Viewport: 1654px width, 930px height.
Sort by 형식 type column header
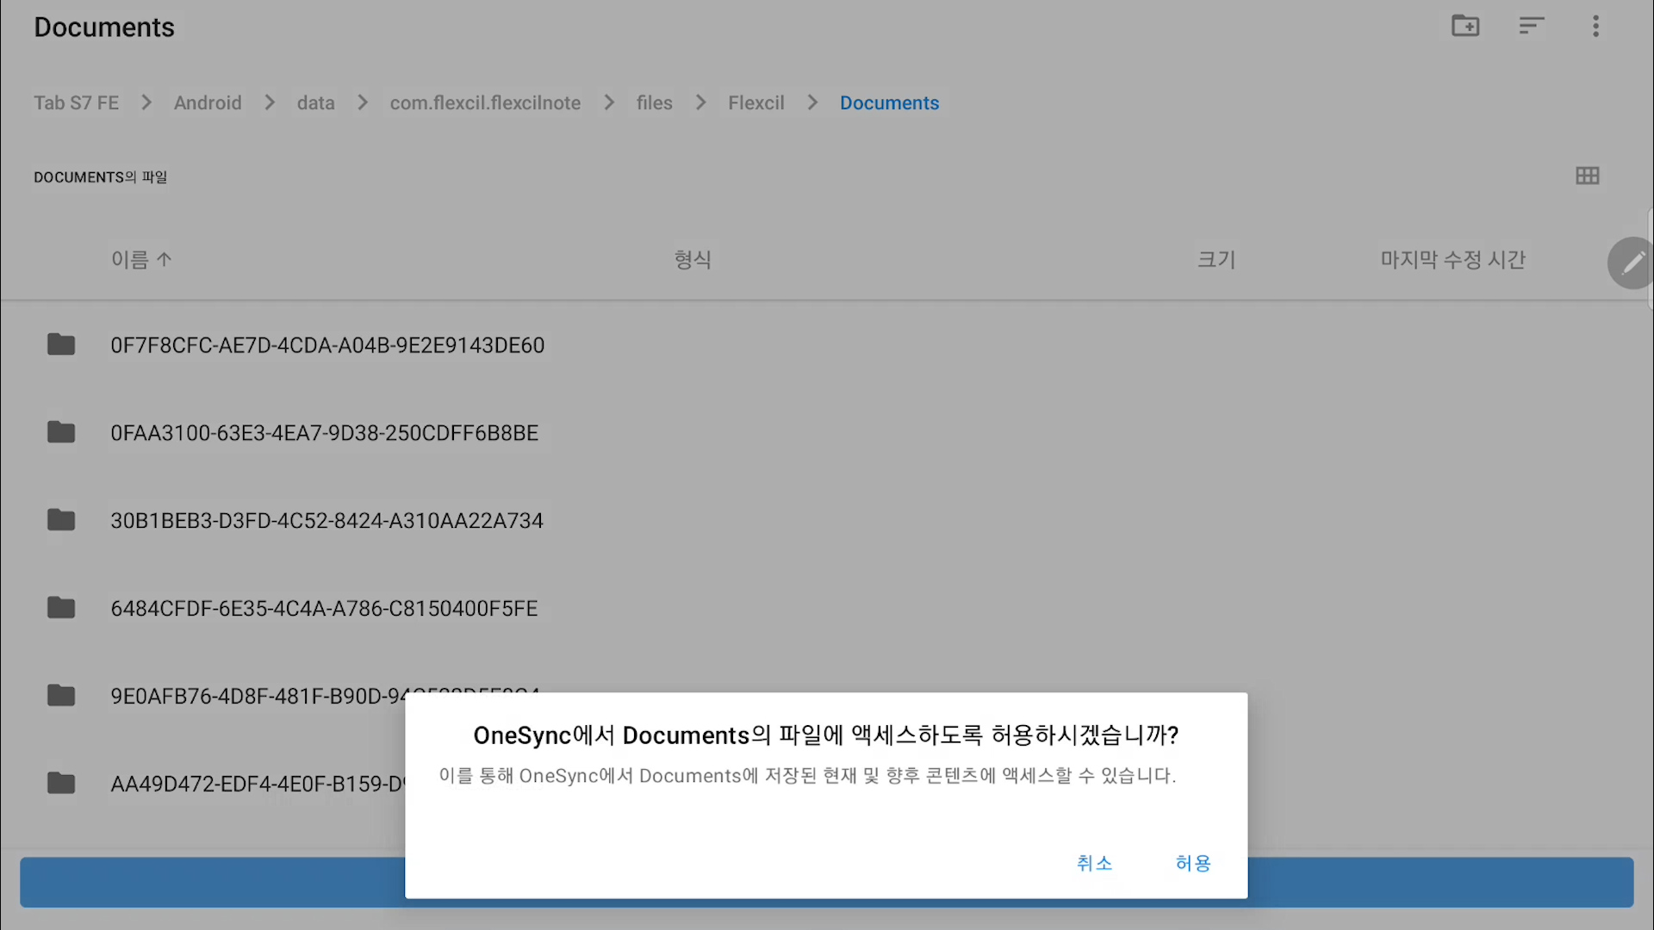tap(693, 260)
